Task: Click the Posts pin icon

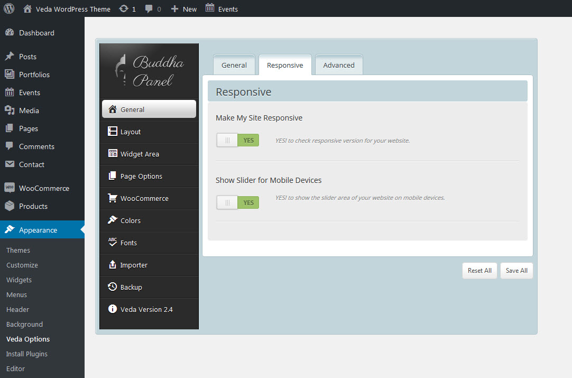Action: click(10, 56)
